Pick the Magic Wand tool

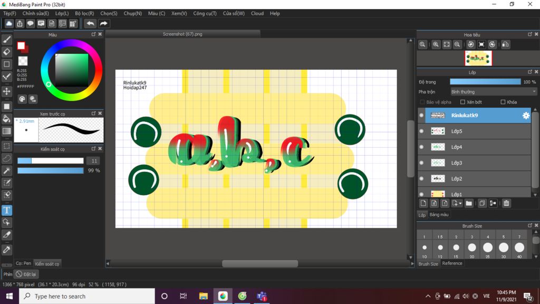coord(6,170)
